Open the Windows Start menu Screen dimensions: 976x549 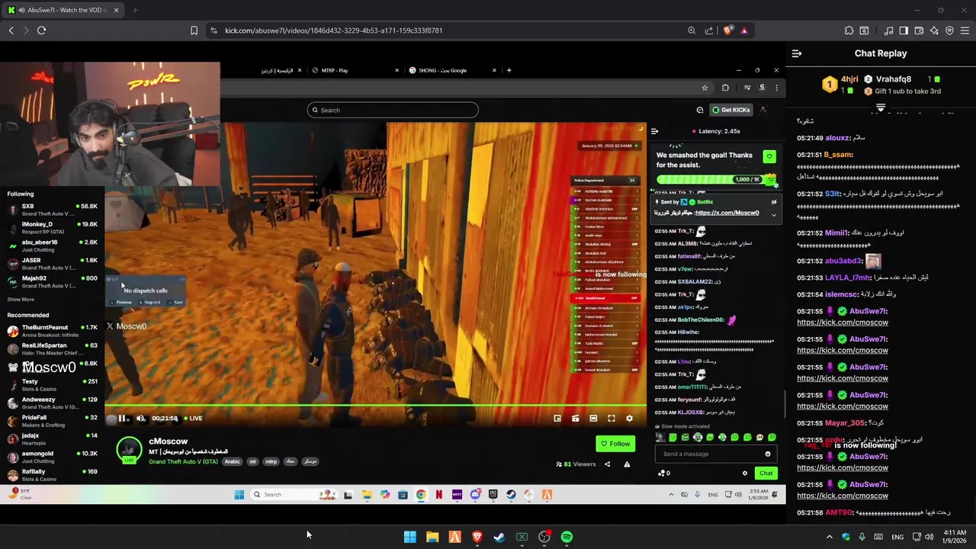click(409, 537)
